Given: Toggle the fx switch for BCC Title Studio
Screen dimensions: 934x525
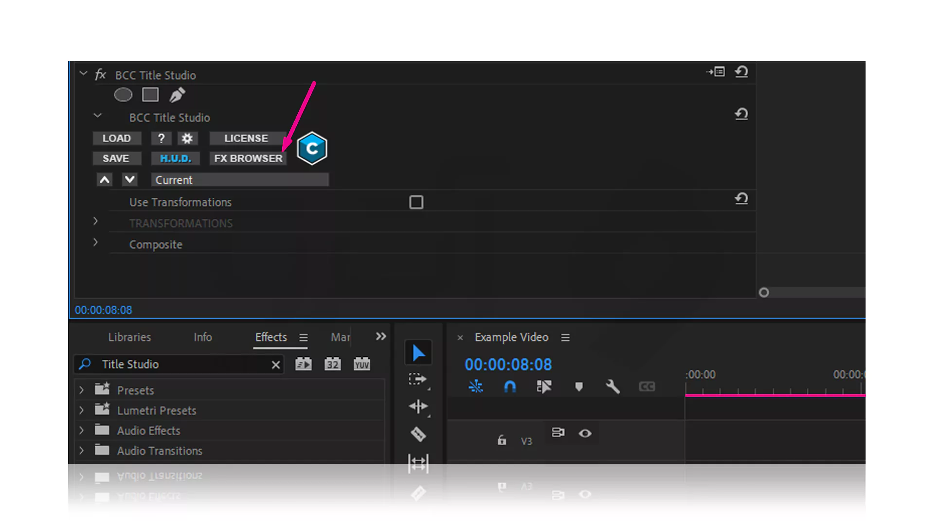Looking at the screenshot, I should point(101,74).
